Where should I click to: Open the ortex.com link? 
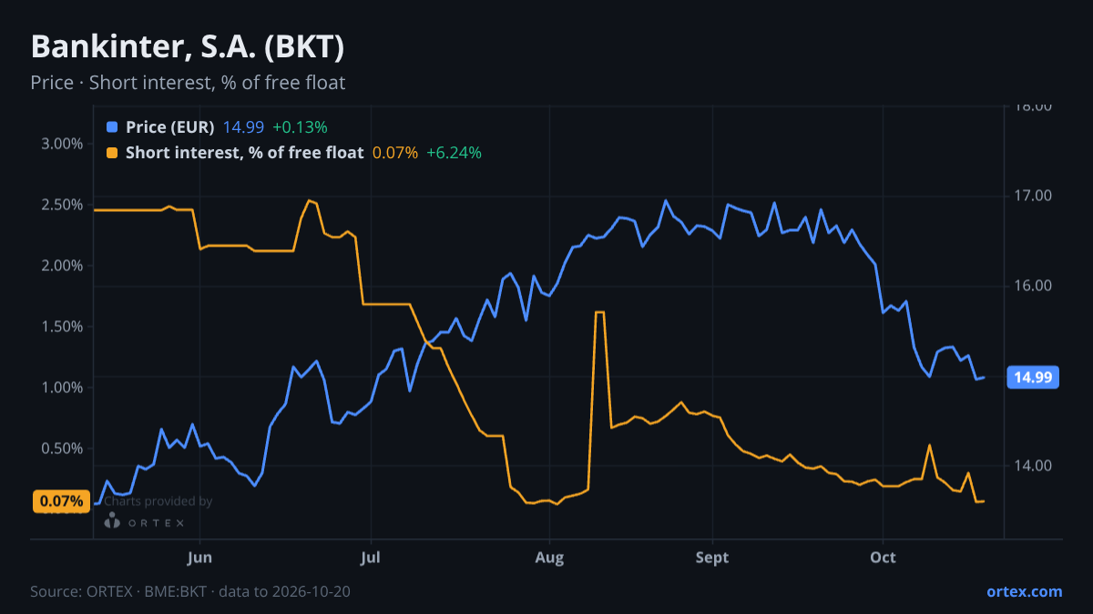1025,591
